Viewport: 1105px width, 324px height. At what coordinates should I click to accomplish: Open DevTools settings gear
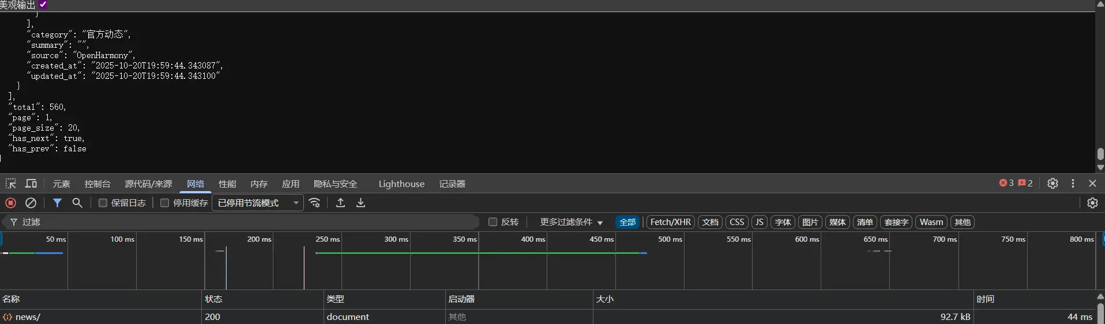(1053, 184)
